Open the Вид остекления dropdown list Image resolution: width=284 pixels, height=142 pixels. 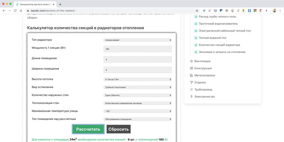pyautogui.click(x=137, y=87)
